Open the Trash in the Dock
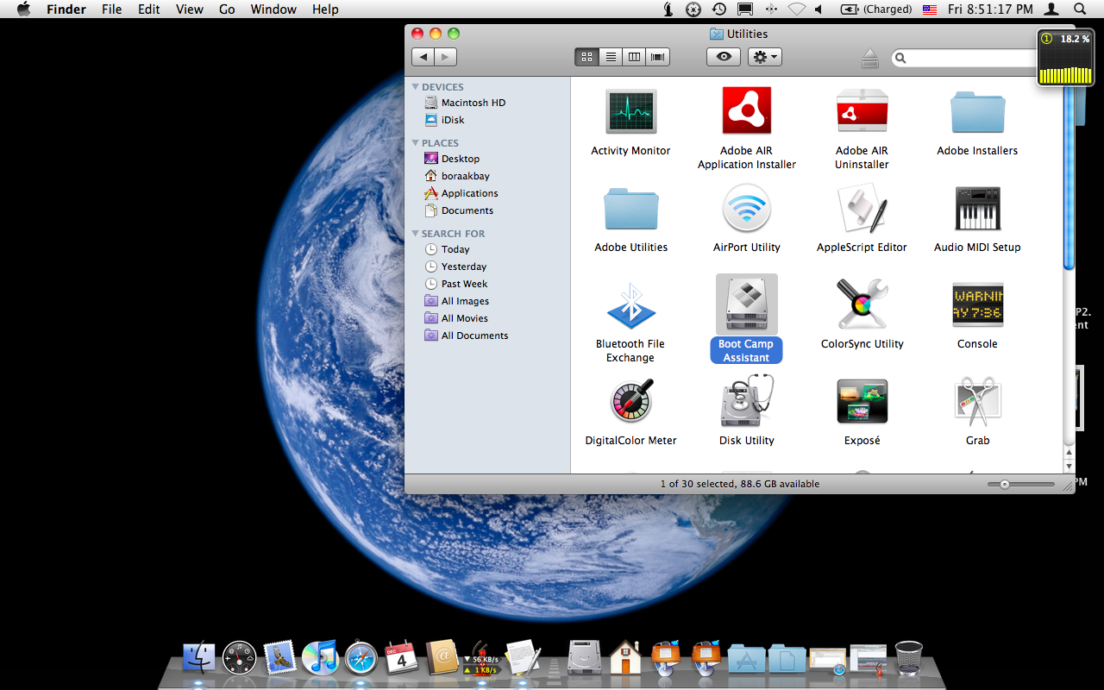1104x690 pixels. 908,658
